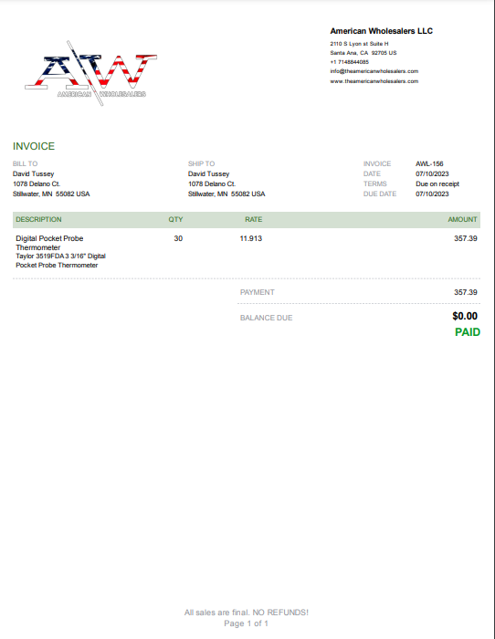Click Taylor 3519FDA item description text
The width and height of the screenshot is (495, 639).
point(61,261)
